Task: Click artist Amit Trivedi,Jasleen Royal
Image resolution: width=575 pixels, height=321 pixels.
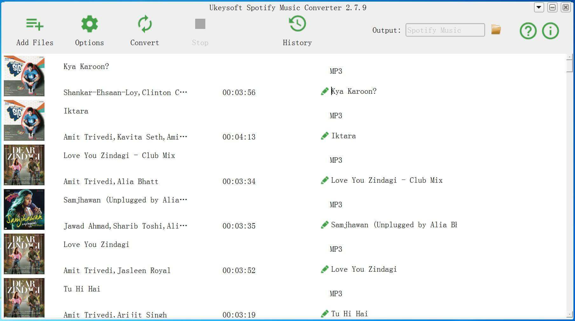Action: point(117,270)
